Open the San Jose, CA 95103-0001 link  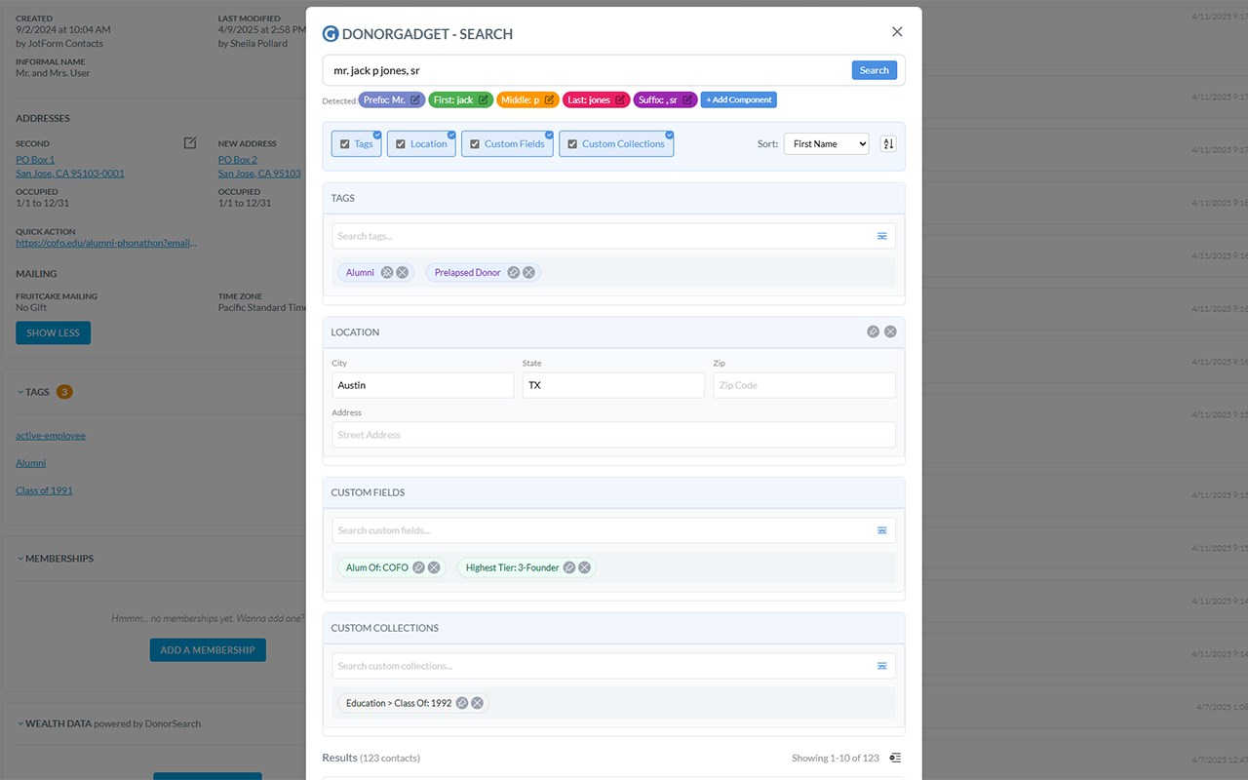pyautogui.click(x=70, y=174)
